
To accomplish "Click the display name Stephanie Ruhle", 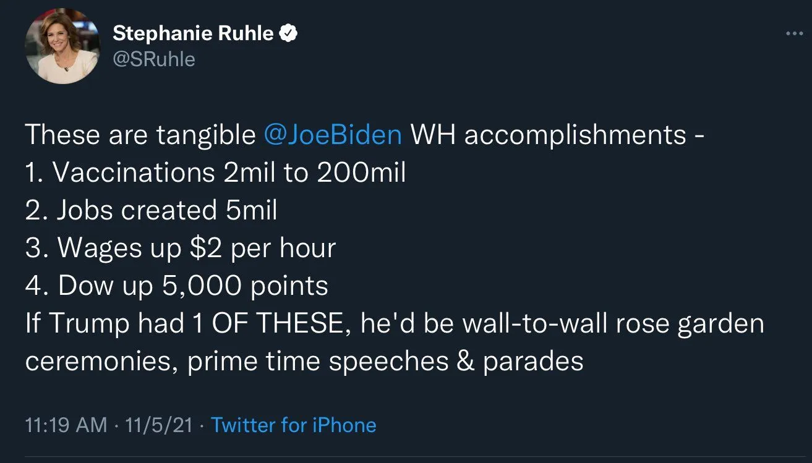I will (193, 34).
